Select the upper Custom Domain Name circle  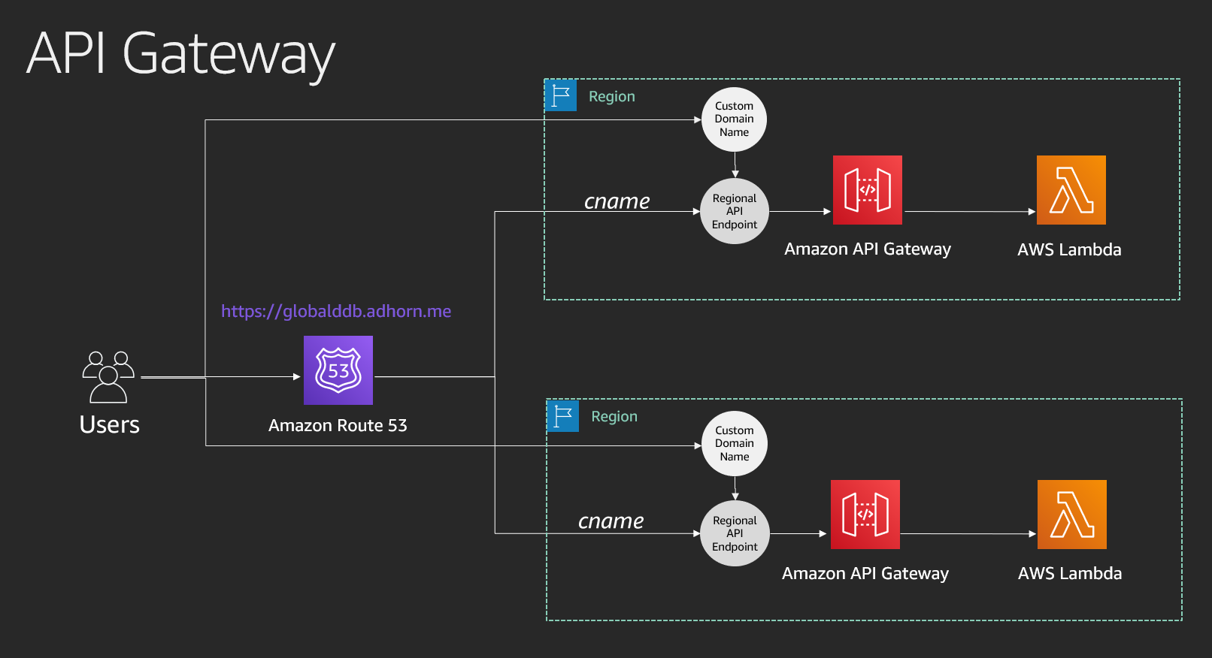click(734, 119)
